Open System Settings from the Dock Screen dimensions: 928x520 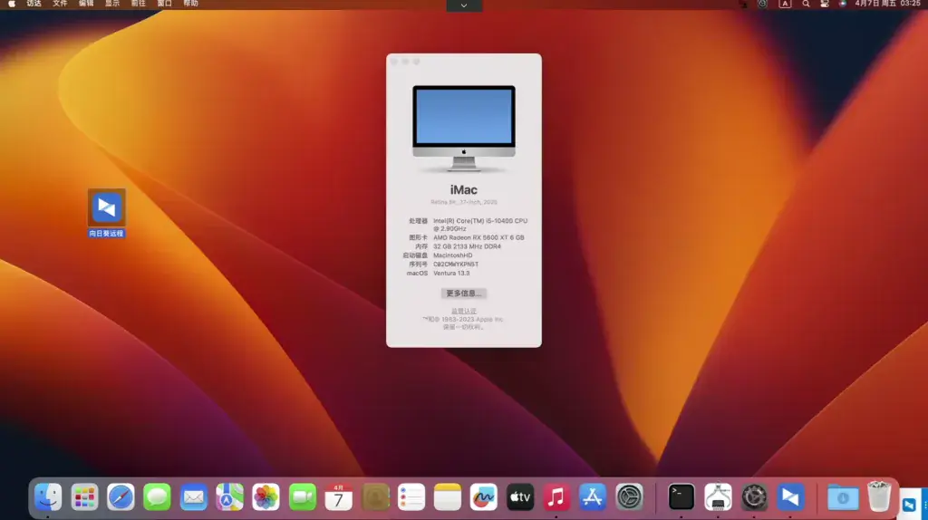point(629,497)
